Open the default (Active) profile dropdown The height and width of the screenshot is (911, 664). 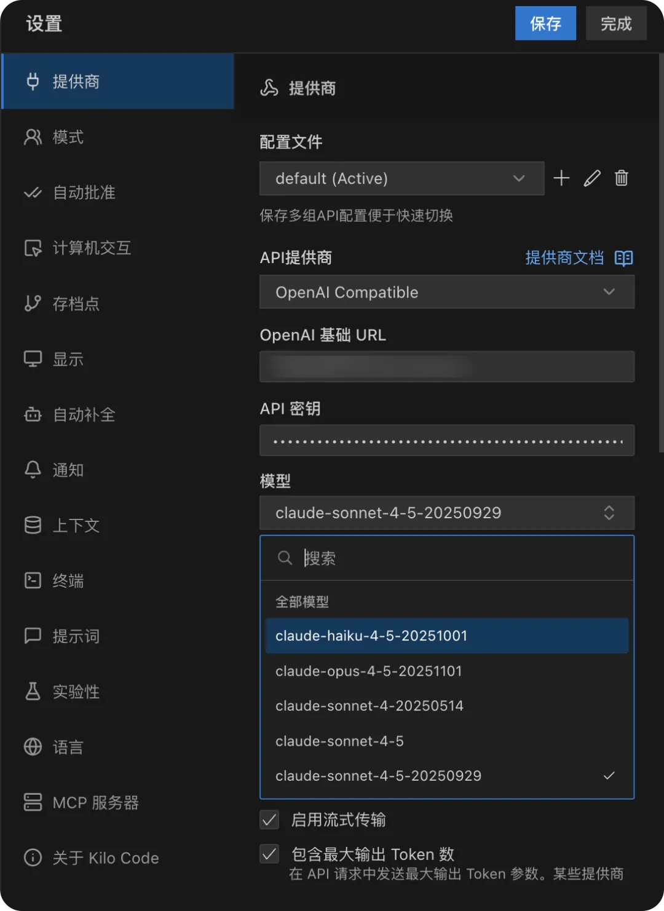tap(402, 178)
